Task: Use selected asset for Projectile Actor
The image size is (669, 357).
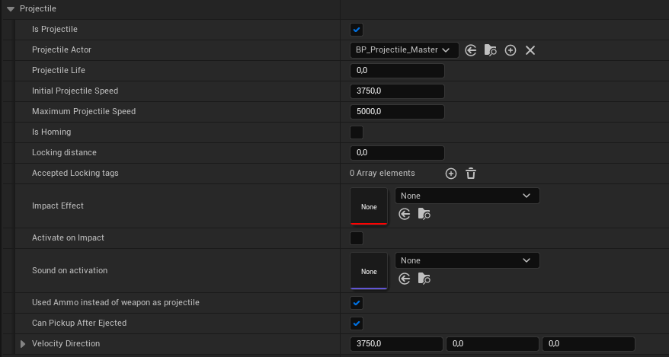Action: pos(471,50)
